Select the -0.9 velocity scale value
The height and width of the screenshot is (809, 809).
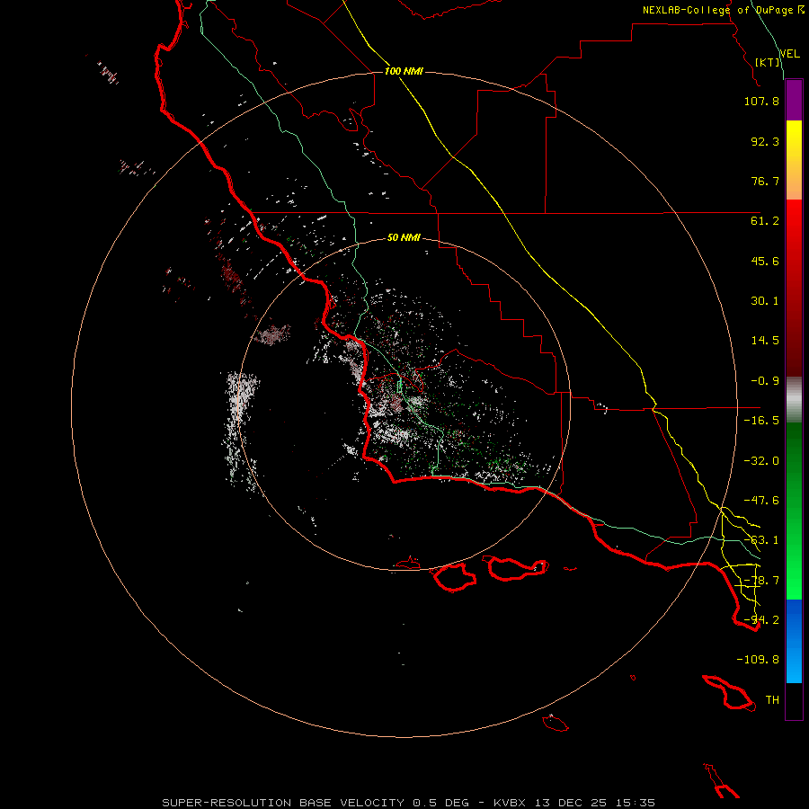pos(765,381)
